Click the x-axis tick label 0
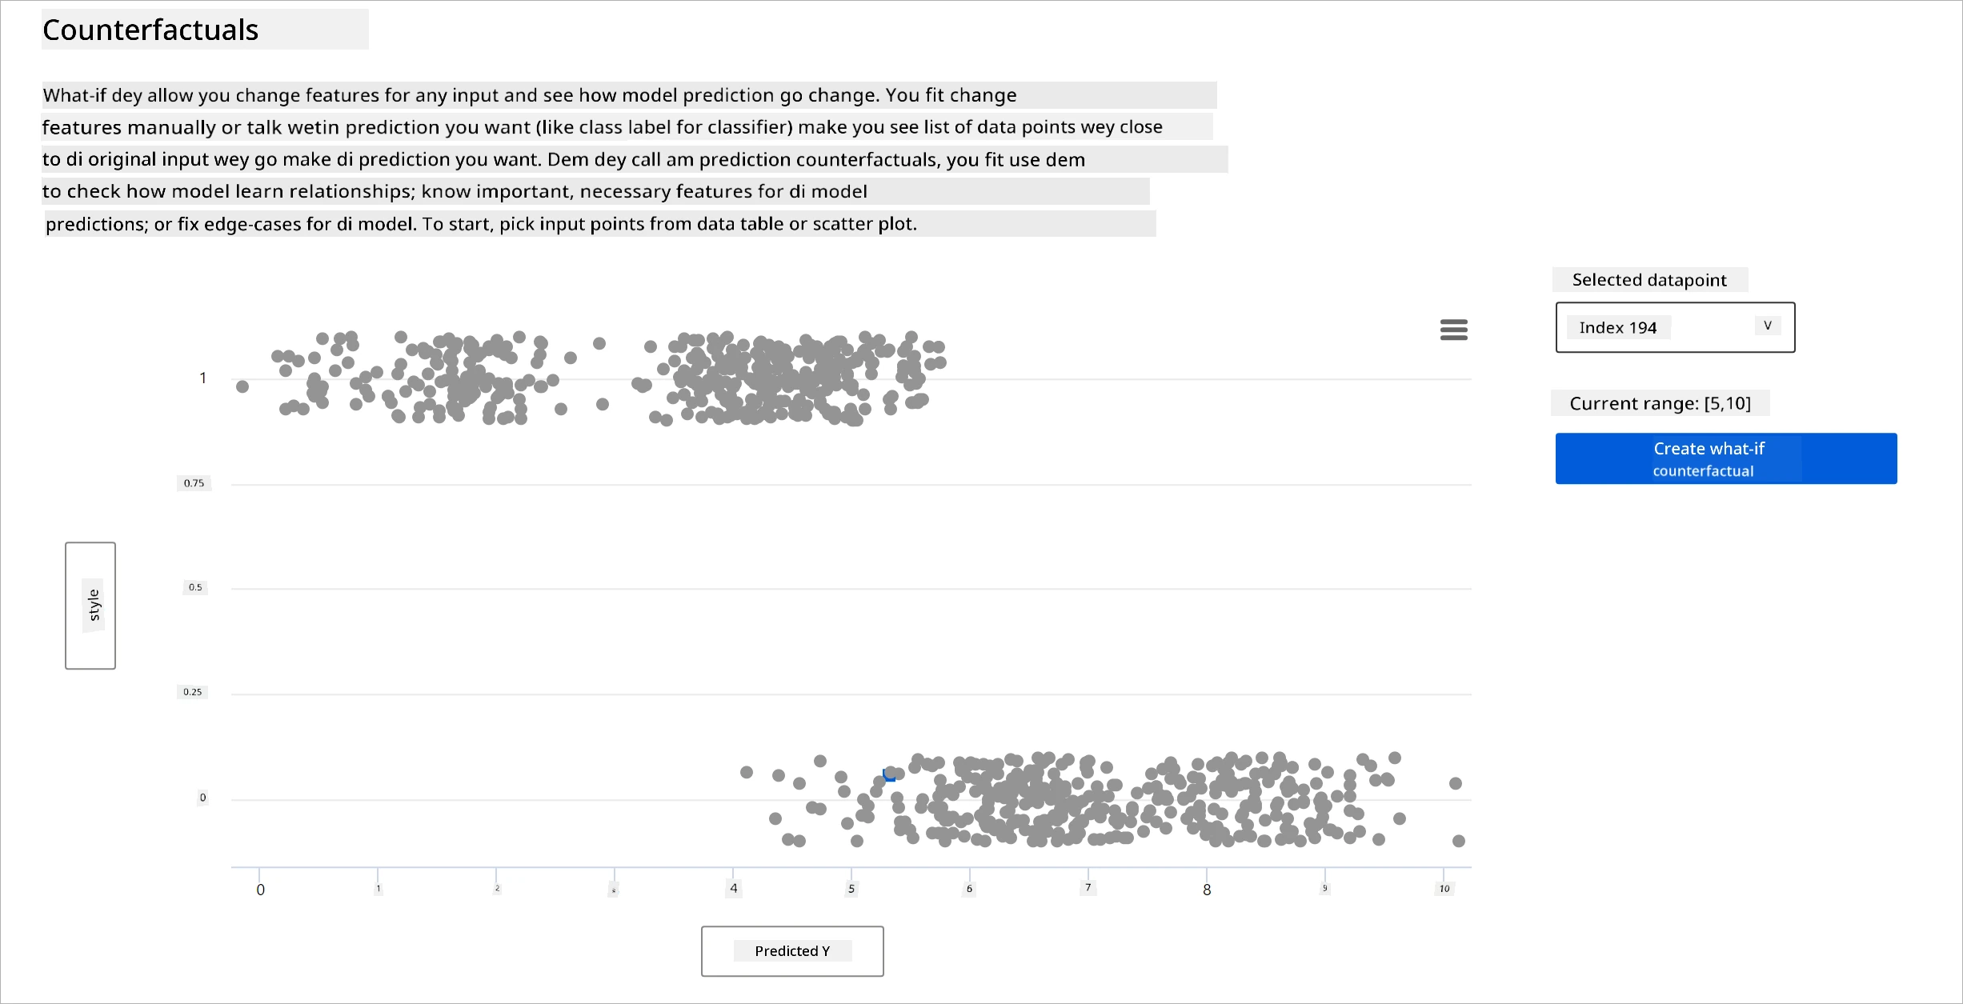The image size is (1963, 1004). tap(260, 890)
